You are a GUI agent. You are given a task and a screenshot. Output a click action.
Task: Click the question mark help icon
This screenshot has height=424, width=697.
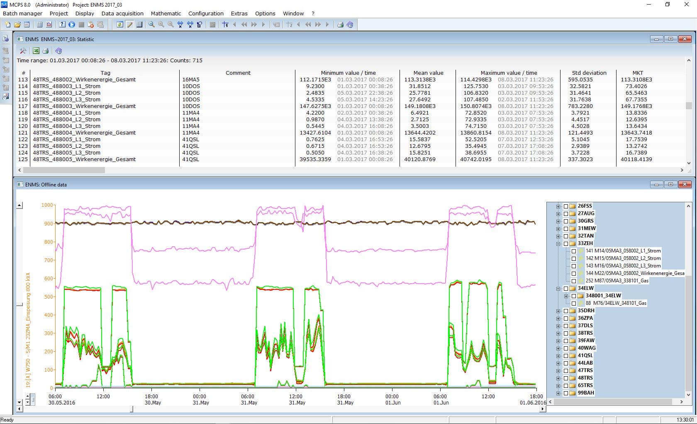pyautogui.click(x=62, y=25)
